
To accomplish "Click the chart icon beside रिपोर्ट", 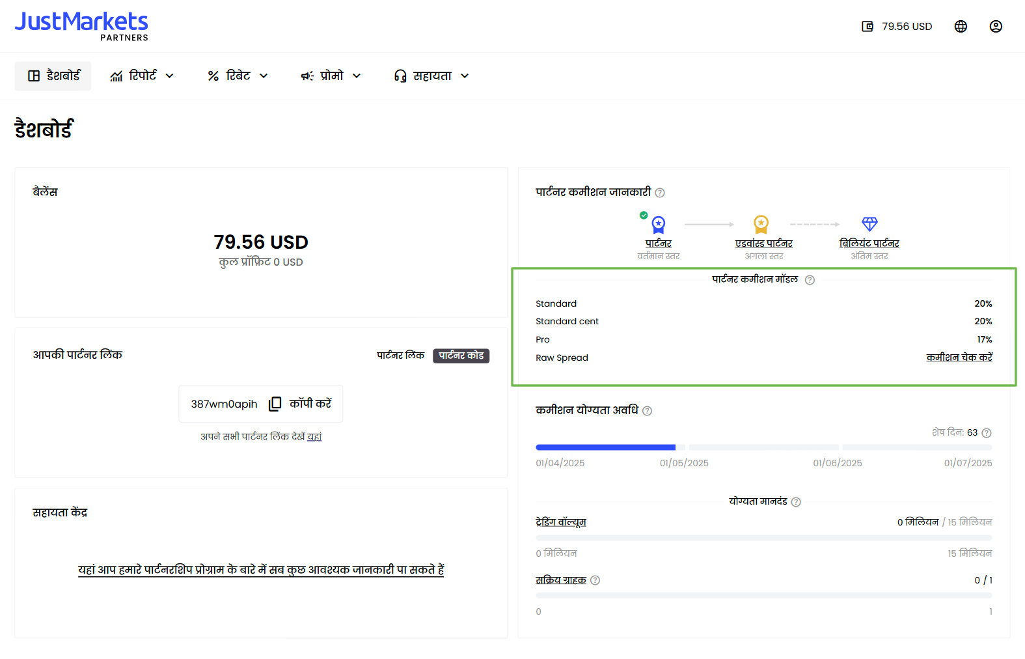I will [116, 76].
